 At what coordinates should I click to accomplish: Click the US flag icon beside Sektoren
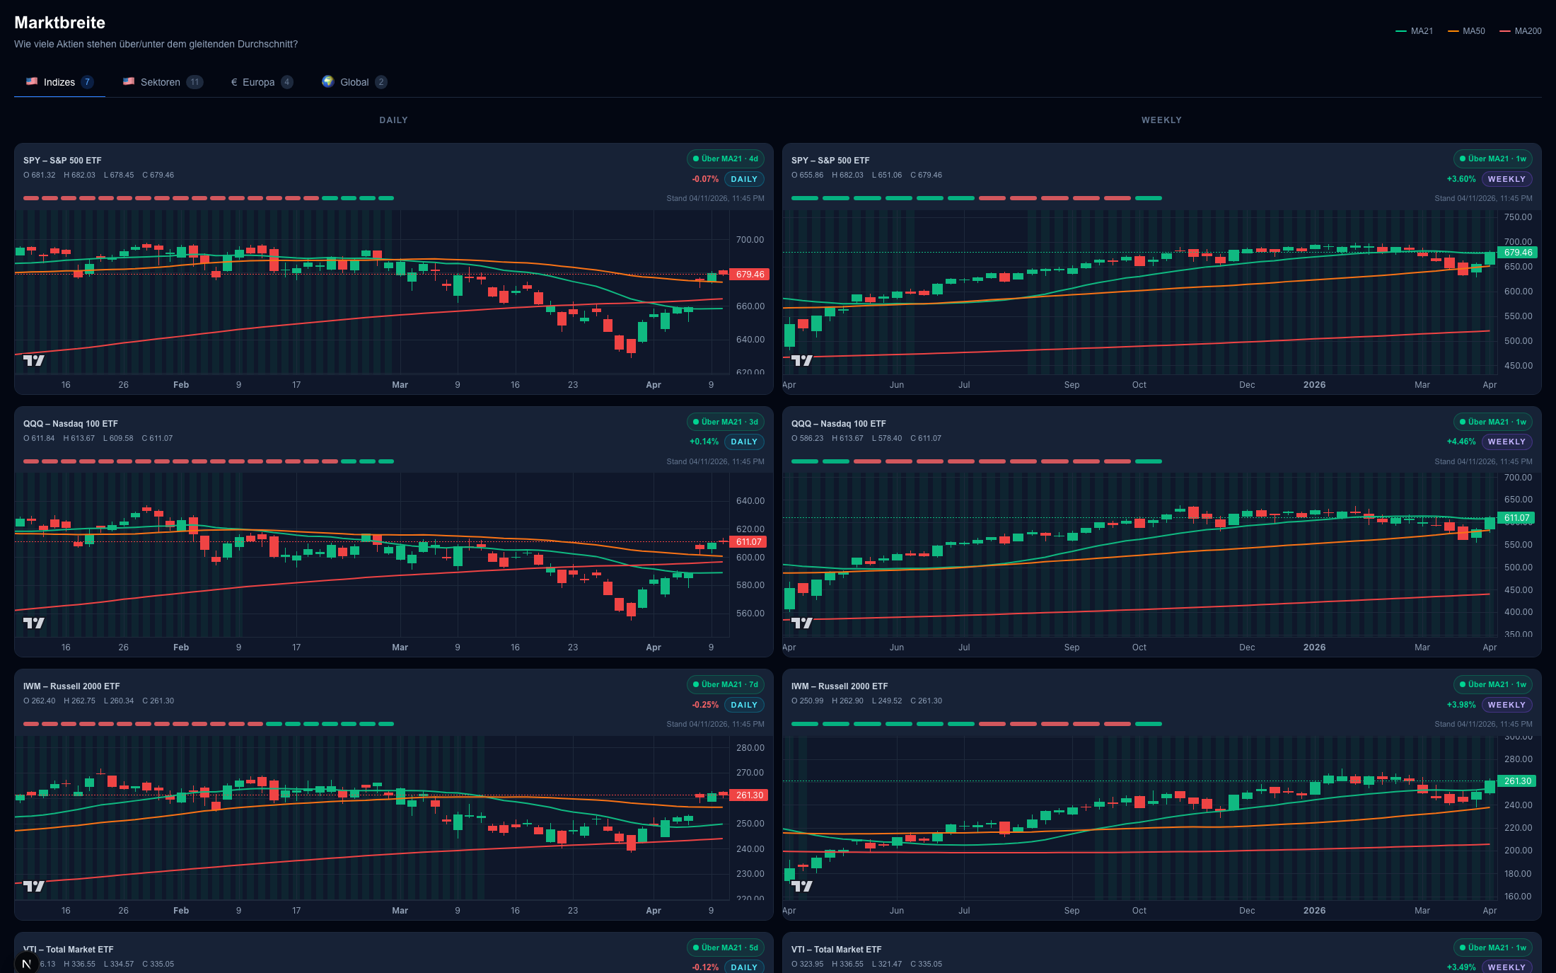(129, 81)
